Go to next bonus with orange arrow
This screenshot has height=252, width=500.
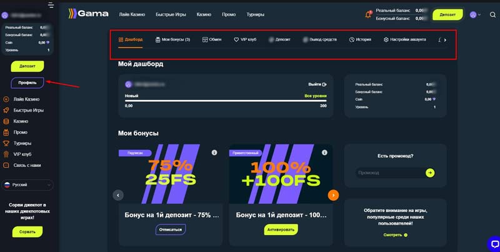(x=333, y=195)
